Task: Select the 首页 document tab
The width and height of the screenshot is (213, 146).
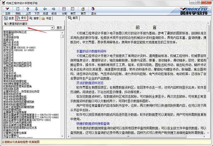Action: click(74, 18)
